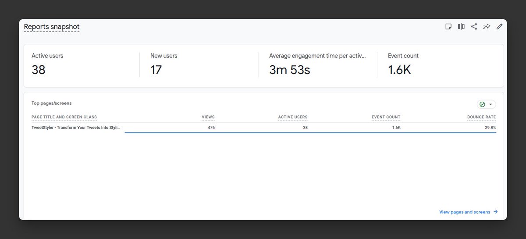The image size is (526, 239).
Task: Click the green check status icon
Action: 482,104
